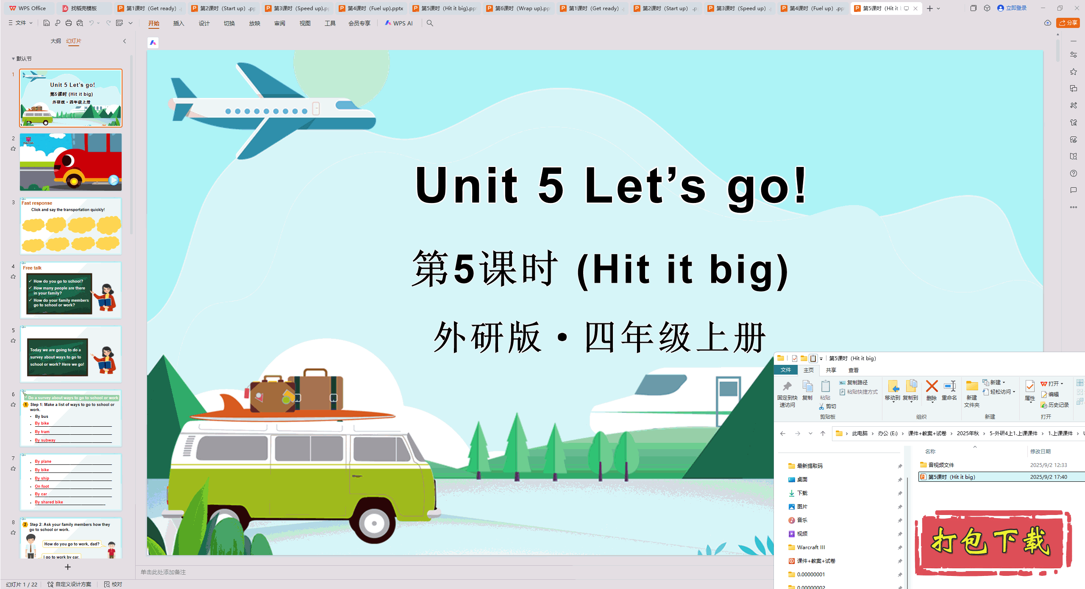Open the print preview icon

tap(79, 23)
